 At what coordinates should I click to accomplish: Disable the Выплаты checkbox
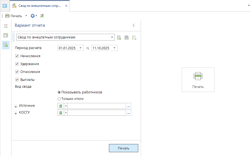click(x=17, y=80)
